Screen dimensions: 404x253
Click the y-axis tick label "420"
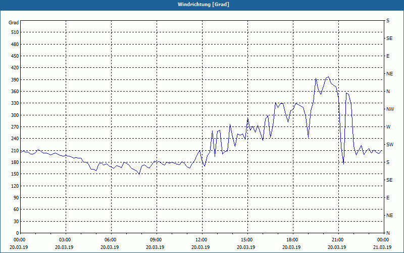coord(15,68)
